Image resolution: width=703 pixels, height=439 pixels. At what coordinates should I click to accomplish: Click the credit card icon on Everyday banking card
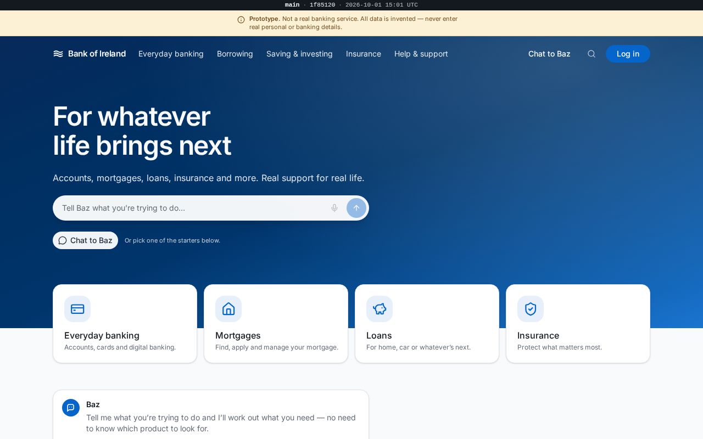coord(77,309)
